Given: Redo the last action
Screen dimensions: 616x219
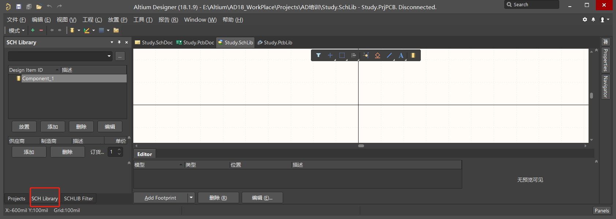Looking at the screenshot, I should (59, 6).
